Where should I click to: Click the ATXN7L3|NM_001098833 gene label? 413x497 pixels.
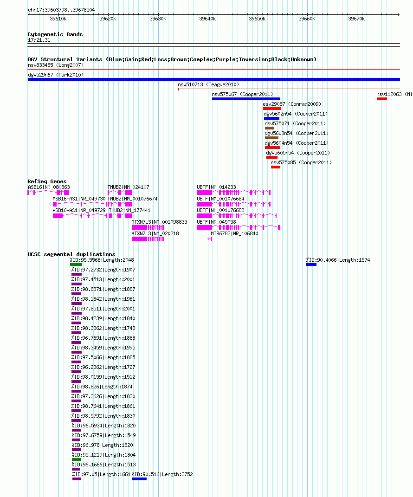click(x=160, y=222)
